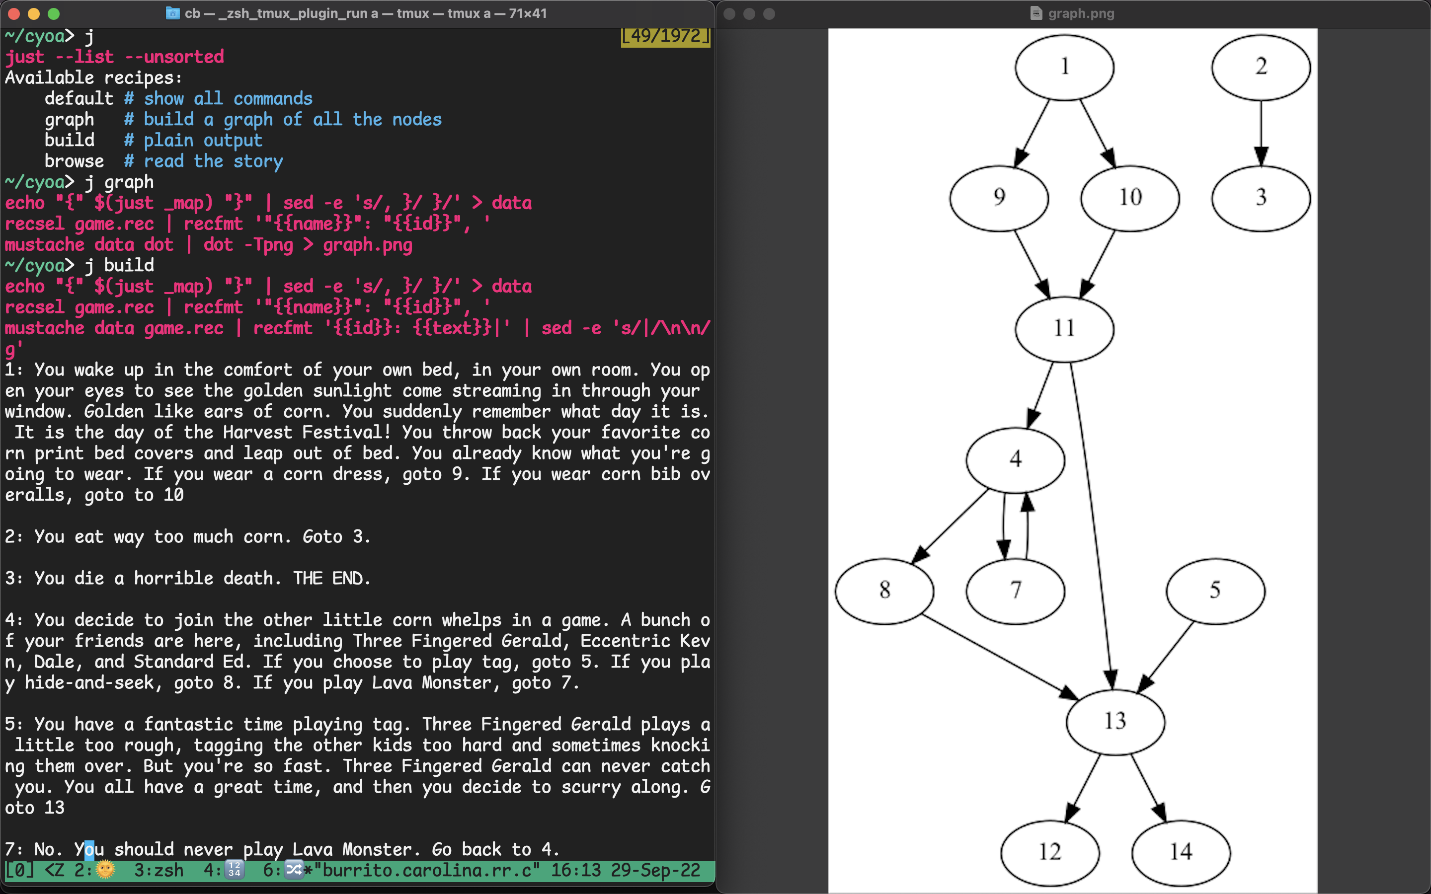Click 'Available recipes:' text
The height and width of the screenshot is (894, 1431).
[94, 77]
